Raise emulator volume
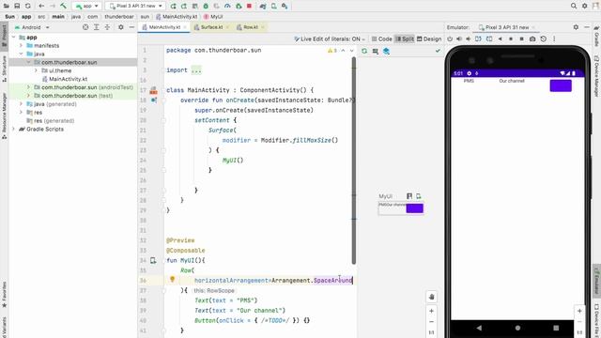The image size is (601, 338). pyautogui.click(x=459, y=39)
